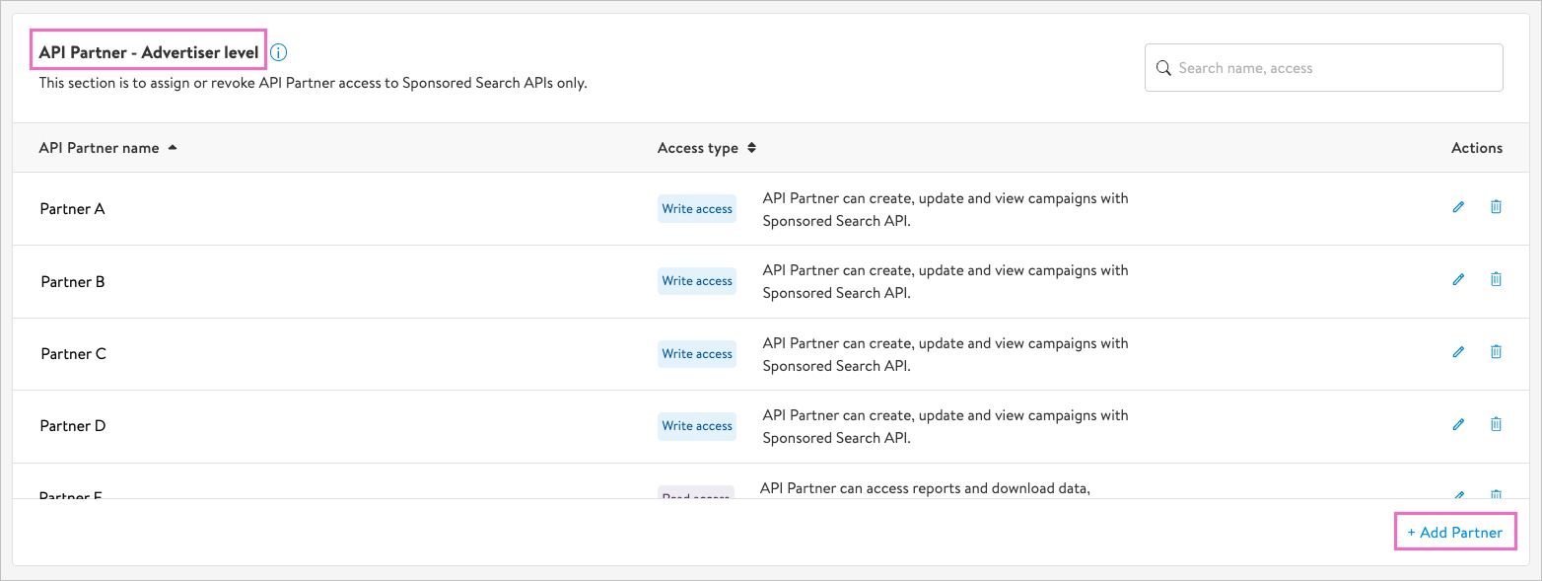
Task: Select the Partner C row name
Action: click(x=73, y=354)
